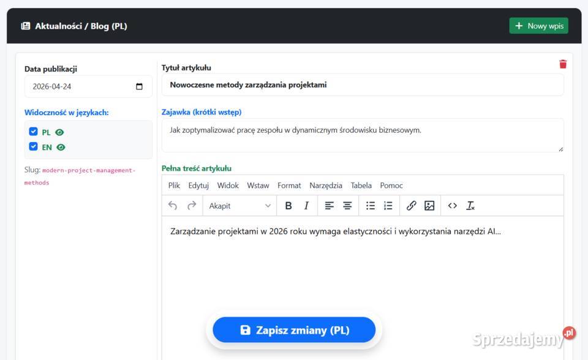Toggle the eye icon next to PL
The height and width of the screenshot is (360, 588).
point(59,131)
